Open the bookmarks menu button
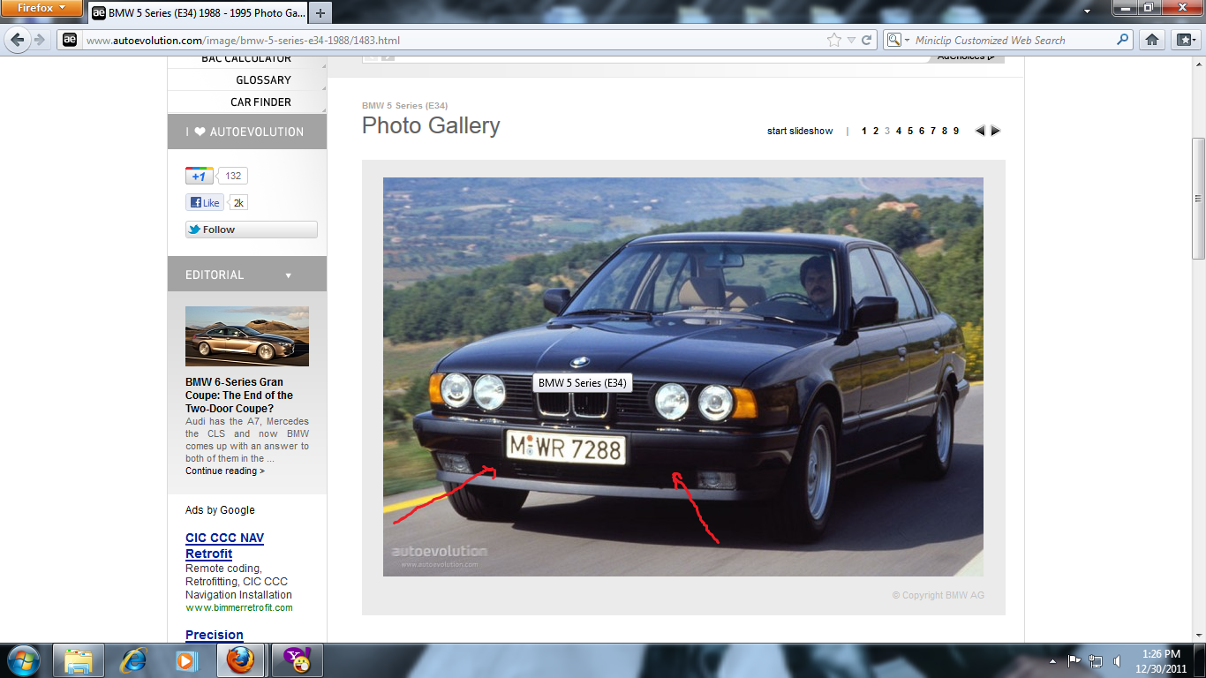This screenshot has height=678, width=1206. point(1186,40)
